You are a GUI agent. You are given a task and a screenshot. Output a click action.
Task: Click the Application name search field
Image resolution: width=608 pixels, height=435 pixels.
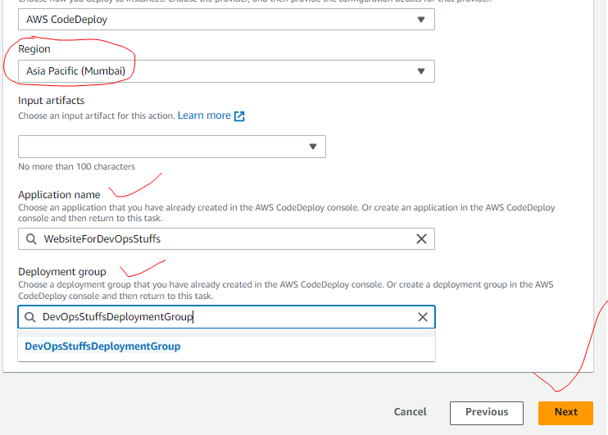click(226, 239)
